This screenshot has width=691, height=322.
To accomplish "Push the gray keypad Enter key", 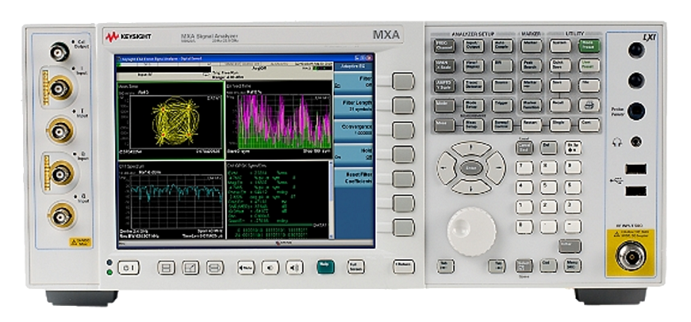I will point(570,246).
